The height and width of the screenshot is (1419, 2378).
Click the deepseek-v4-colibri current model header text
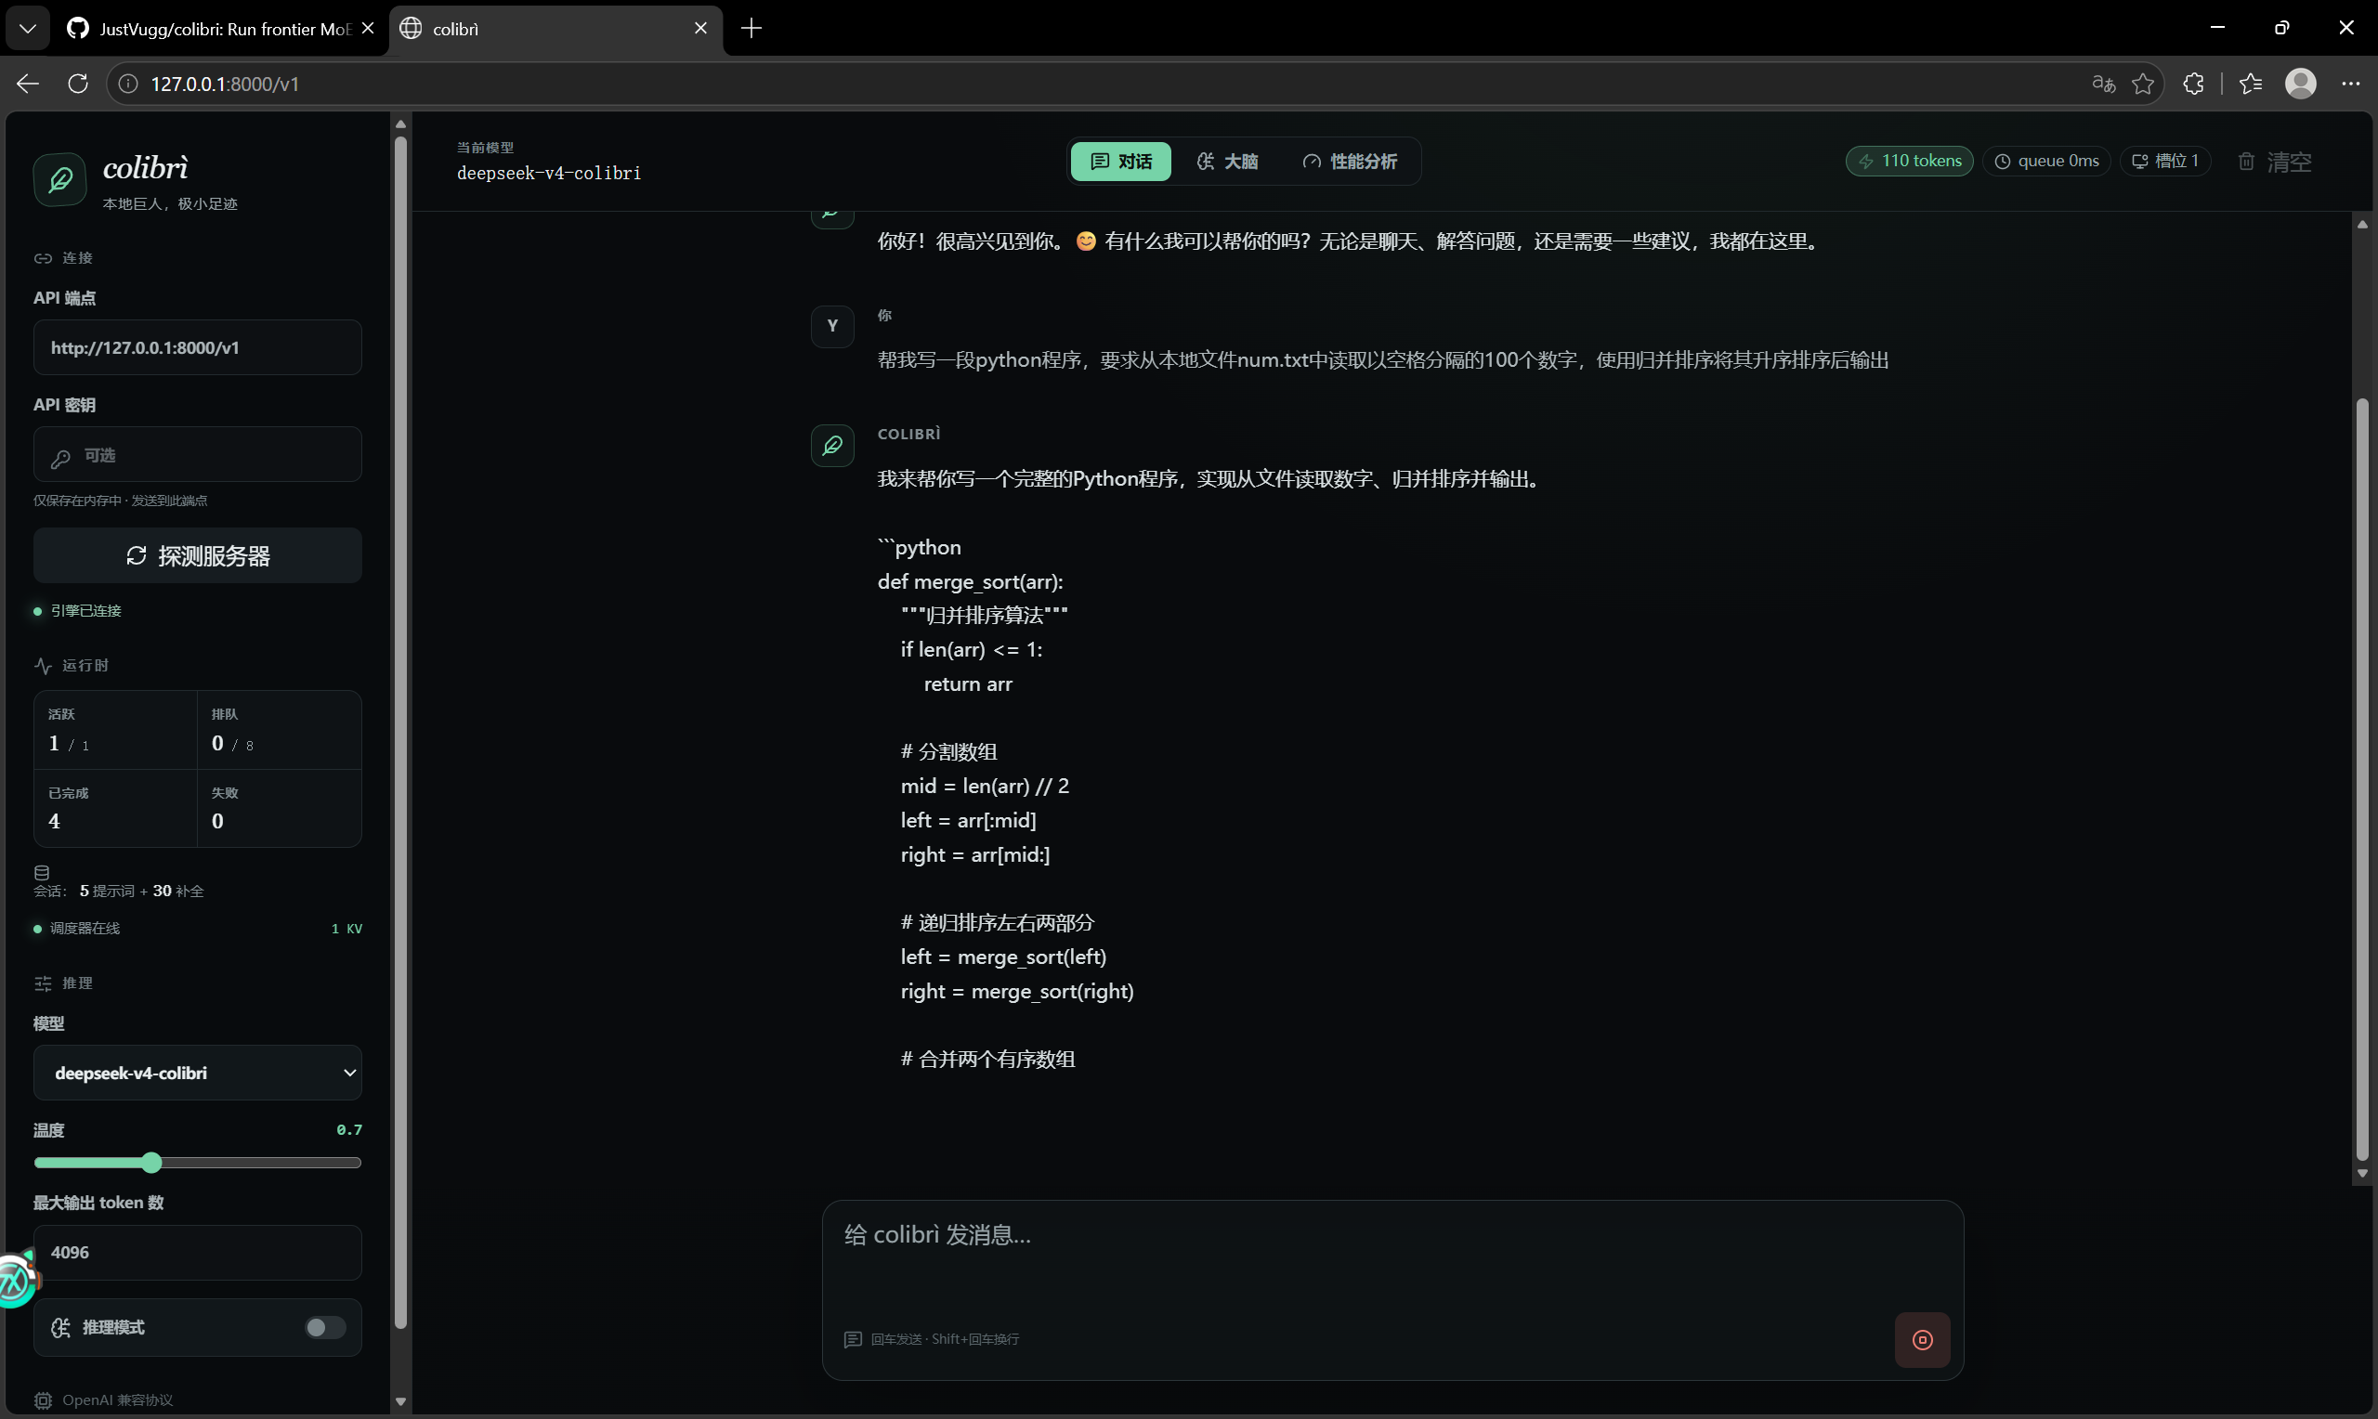tap(549, 173)
